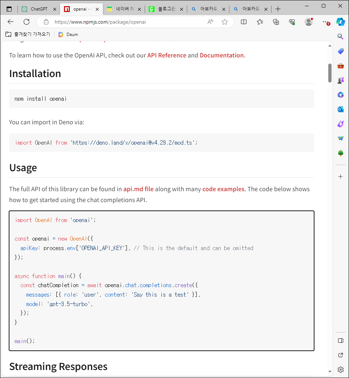Click the vertical scrollbar thumb
Viewport: 349px width, 378px height.
[x=330, y=73]
